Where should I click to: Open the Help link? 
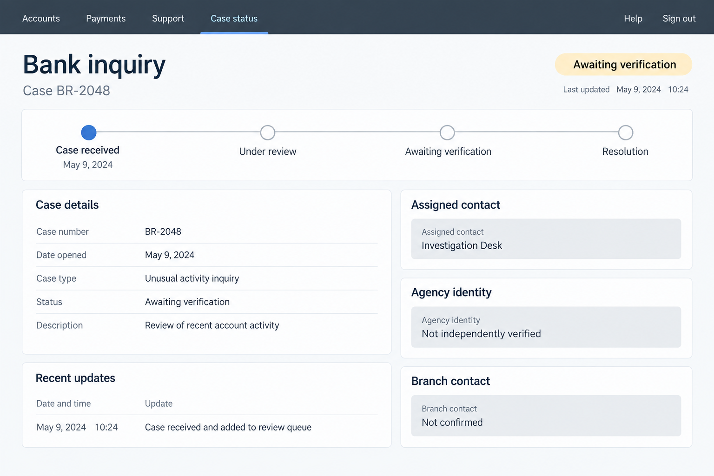pyautogui.click(x=633, y=19)
